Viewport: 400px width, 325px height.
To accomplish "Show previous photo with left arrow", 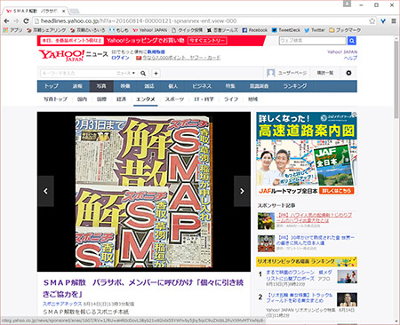I will [x=45, y=191].
